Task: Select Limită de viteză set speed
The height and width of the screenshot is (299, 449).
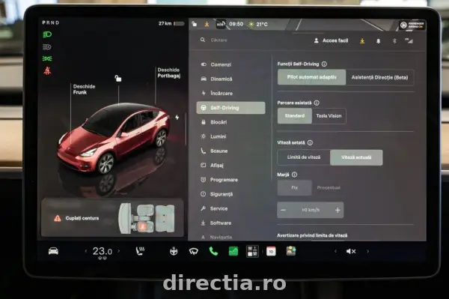Action: (x=304, y=157)
